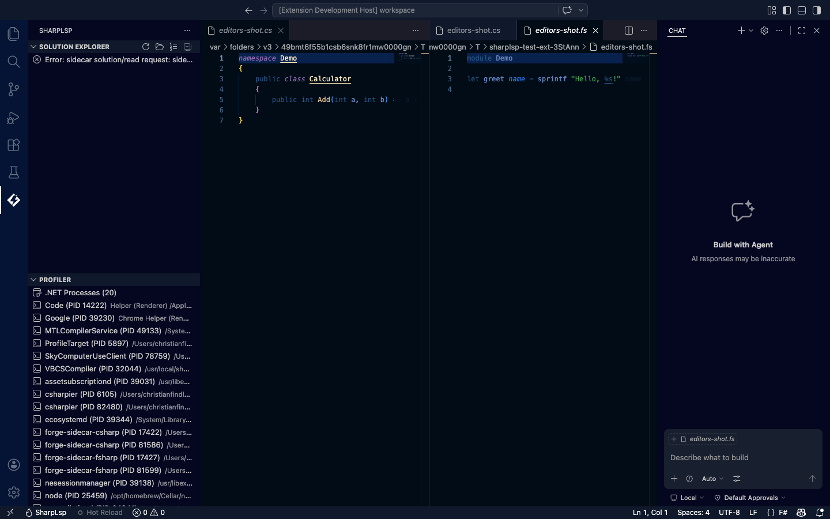Open the command center chat dropdown chevron
Image resolution: width=830 pixels, height=519 pixels.
(x=581, y=10)
